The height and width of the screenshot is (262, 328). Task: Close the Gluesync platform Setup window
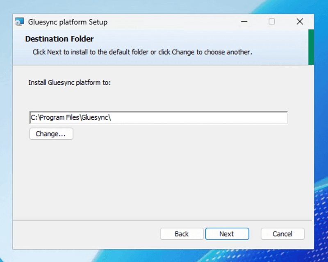tap(300, 22)
